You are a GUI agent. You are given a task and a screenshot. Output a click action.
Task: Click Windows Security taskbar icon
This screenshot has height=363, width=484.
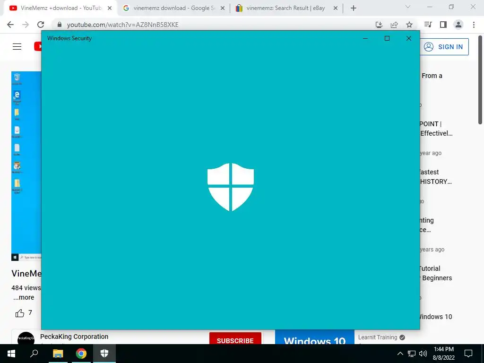104,354
